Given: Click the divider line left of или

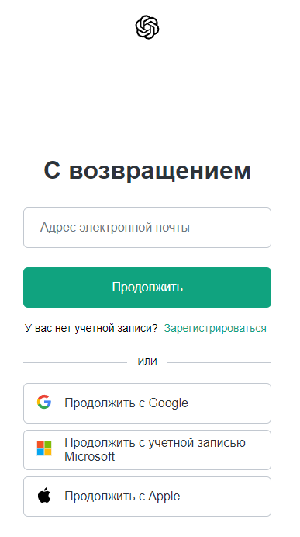Looking at the screenshot, I should pos(75,362).
